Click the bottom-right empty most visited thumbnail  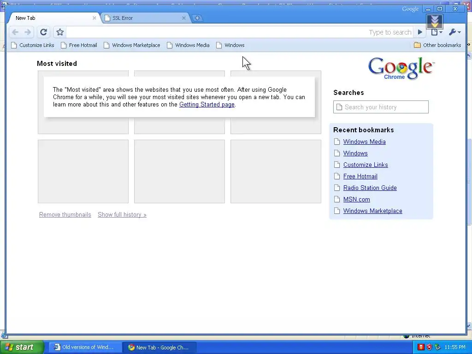pos(276,171)
